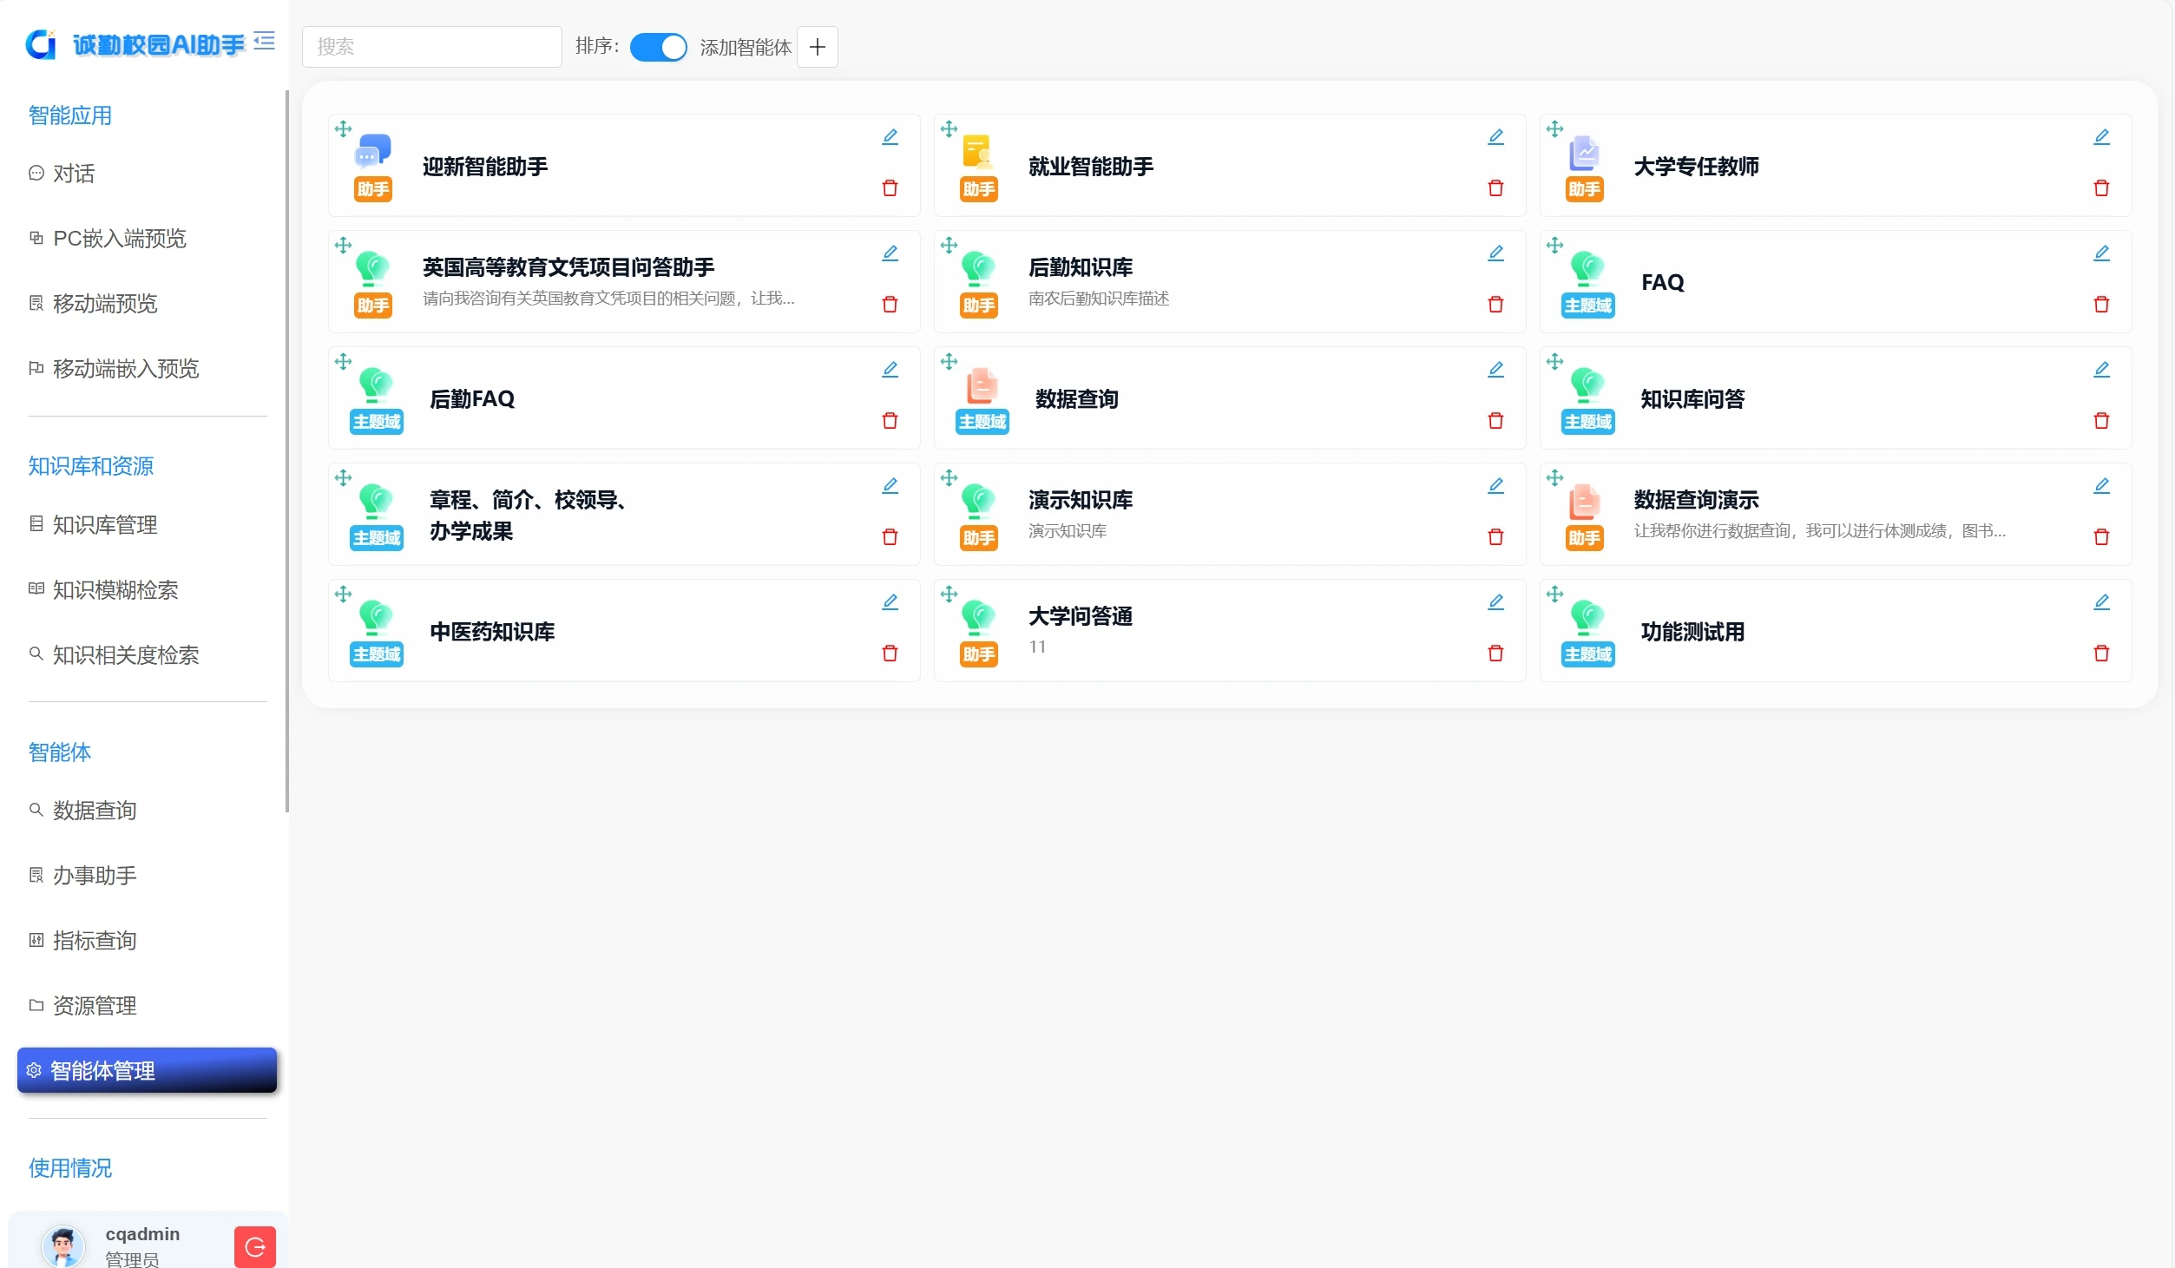Click the logout icon beside cqadmin

(x=254, y=1246)
